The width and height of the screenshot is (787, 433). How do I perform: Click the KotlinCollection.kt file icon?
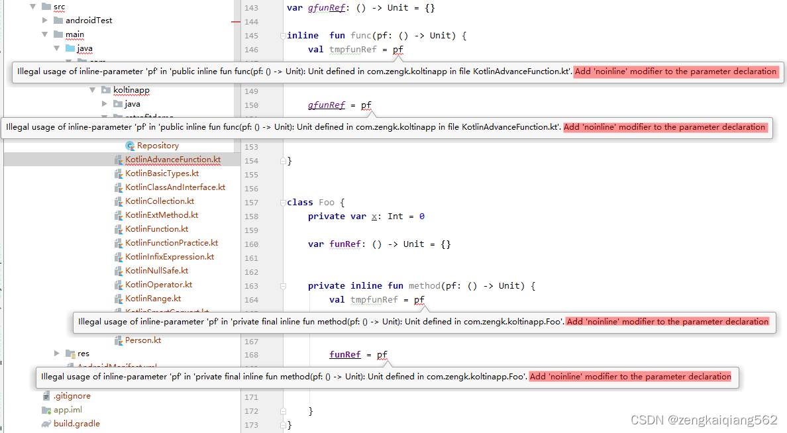(x=119, y=201)
